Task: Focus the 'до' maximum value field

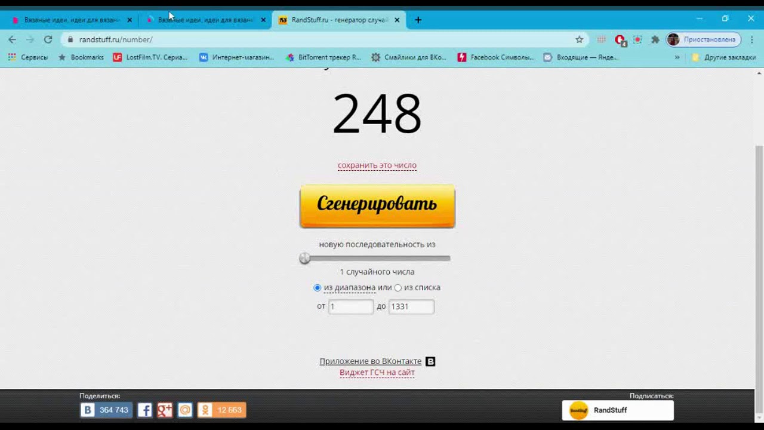Action: (x=411, y=306)
